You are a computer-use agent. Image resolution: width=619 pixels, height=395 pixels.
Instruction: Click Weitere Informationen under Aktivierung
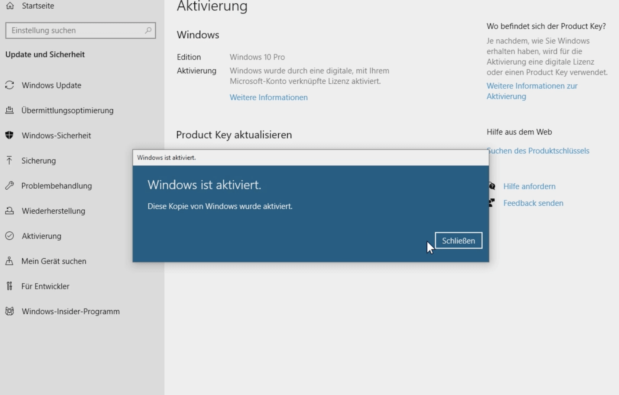coord(268,97)
